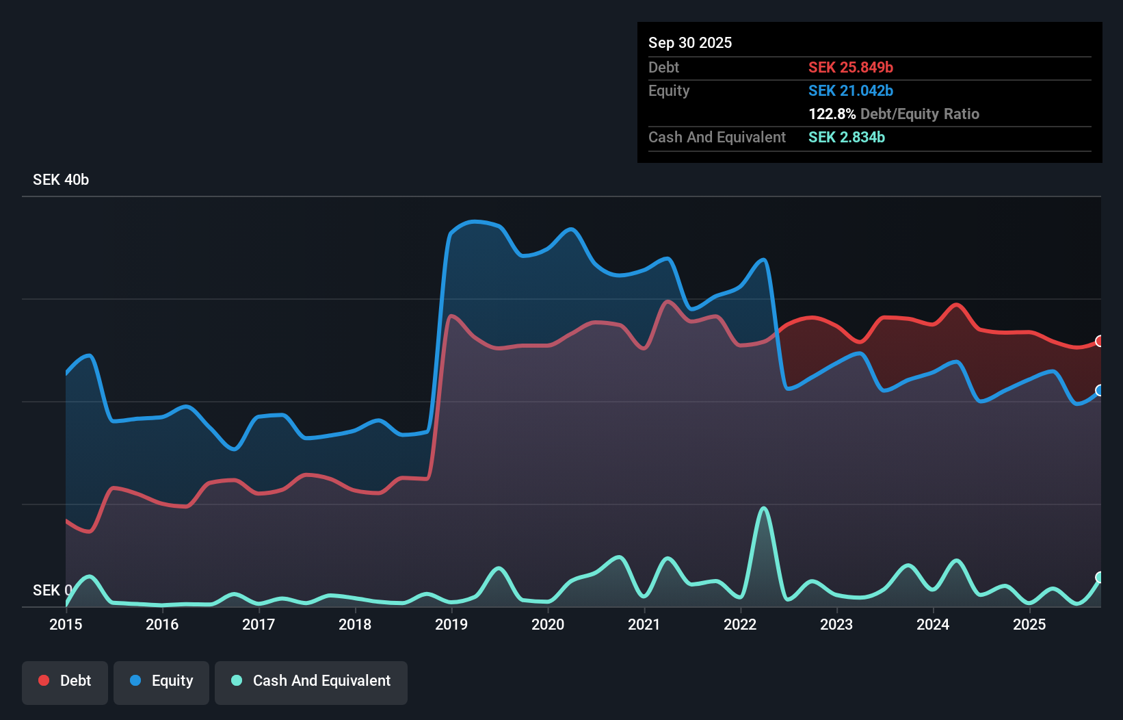The height and width of the screenshot is (720, 1123).
Task: Click the 2020 x-axis label
Action: point(548,624)
